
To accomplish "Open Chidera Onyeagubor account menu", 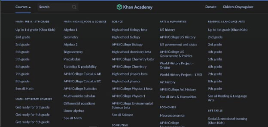I will pyautogui.click(x=238, y=7).
